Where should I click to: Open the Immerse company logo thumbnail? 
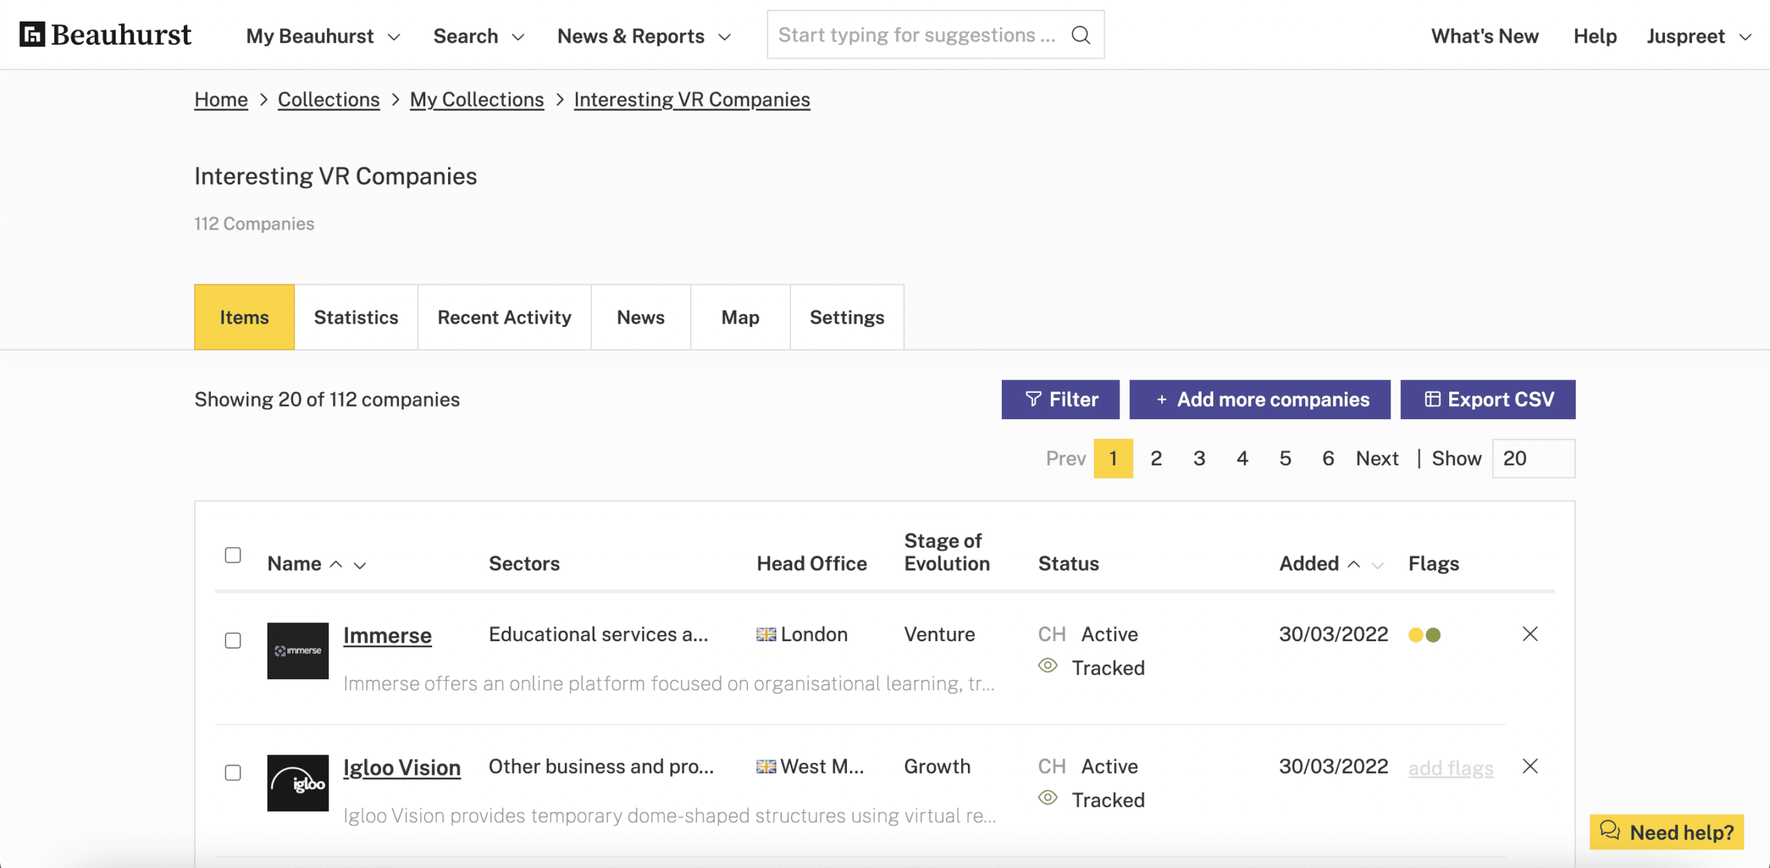298,650
